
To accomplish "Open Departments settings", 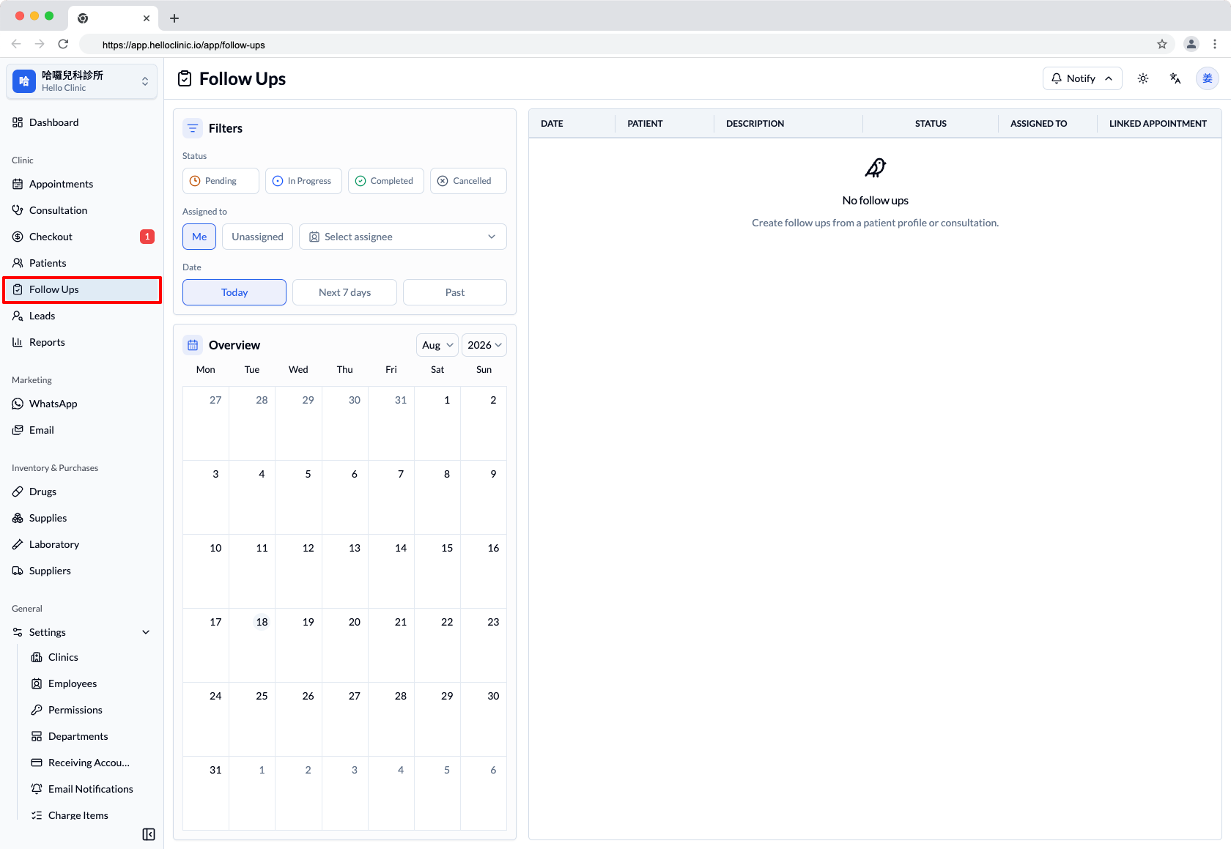I will pos(91,736).
